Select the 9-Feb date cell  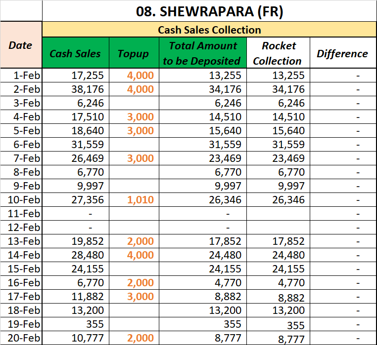[x=21, y=186]
